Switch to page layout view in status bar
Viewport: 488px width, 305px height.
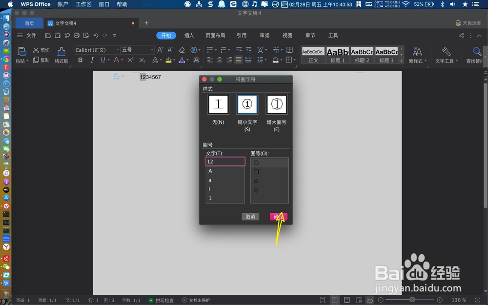click(335, 300)
